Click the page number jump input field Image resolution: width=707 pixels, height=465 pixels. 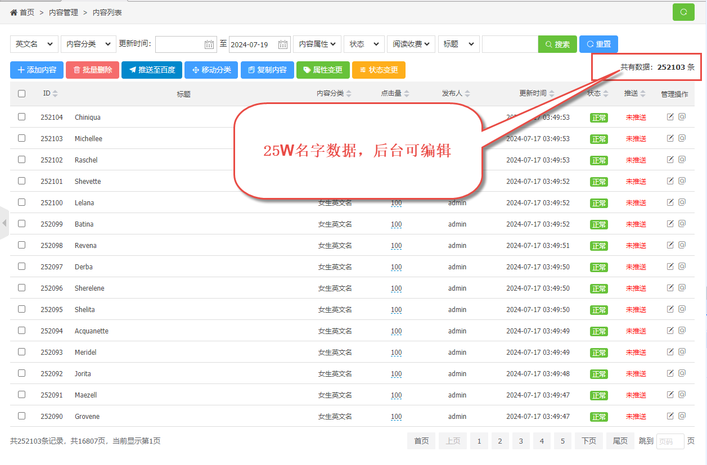[670, 441]
